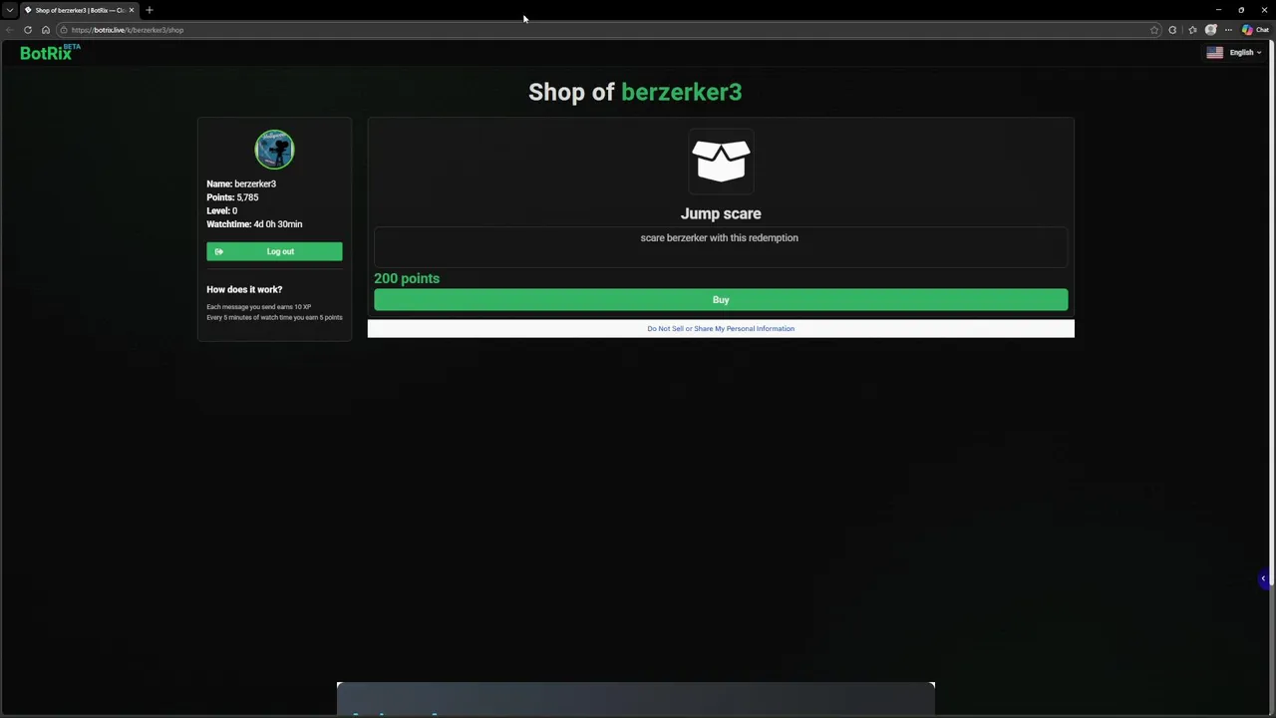Click the Points: 5,785 text
Screen dimensions: 1276x718
click(x=232, y=197)
